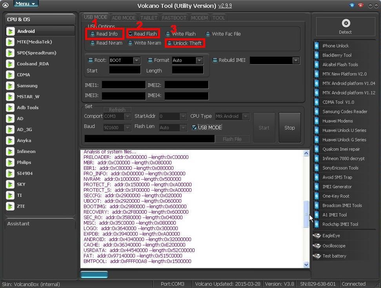Choose Samsung from the CPU & OS sidebar
The width and height of the screenshot is (381, 288).
[x=27, y=86]
